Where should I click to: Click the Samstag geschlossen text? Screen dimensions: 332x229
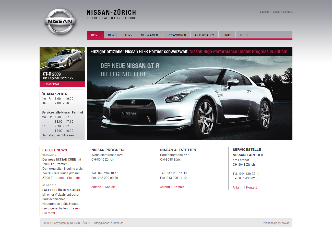click(x=58, y=135)
